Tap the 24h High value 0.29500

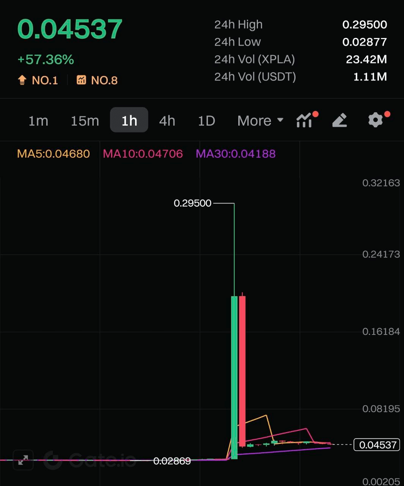[365, 25]
